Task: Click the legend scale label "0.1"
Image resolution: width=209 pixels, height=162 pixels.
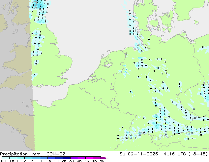Action: point(4,161)
